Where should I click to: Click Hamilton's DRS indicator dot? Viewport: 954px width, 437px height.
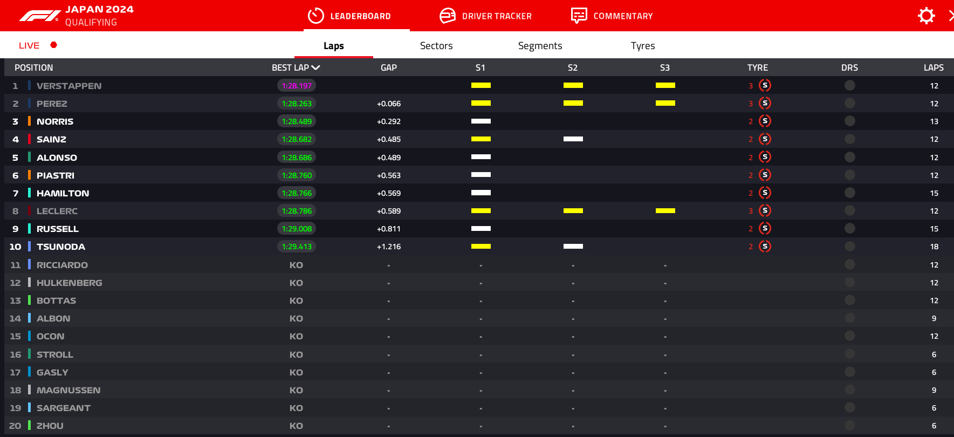click(x=850, y=193)
